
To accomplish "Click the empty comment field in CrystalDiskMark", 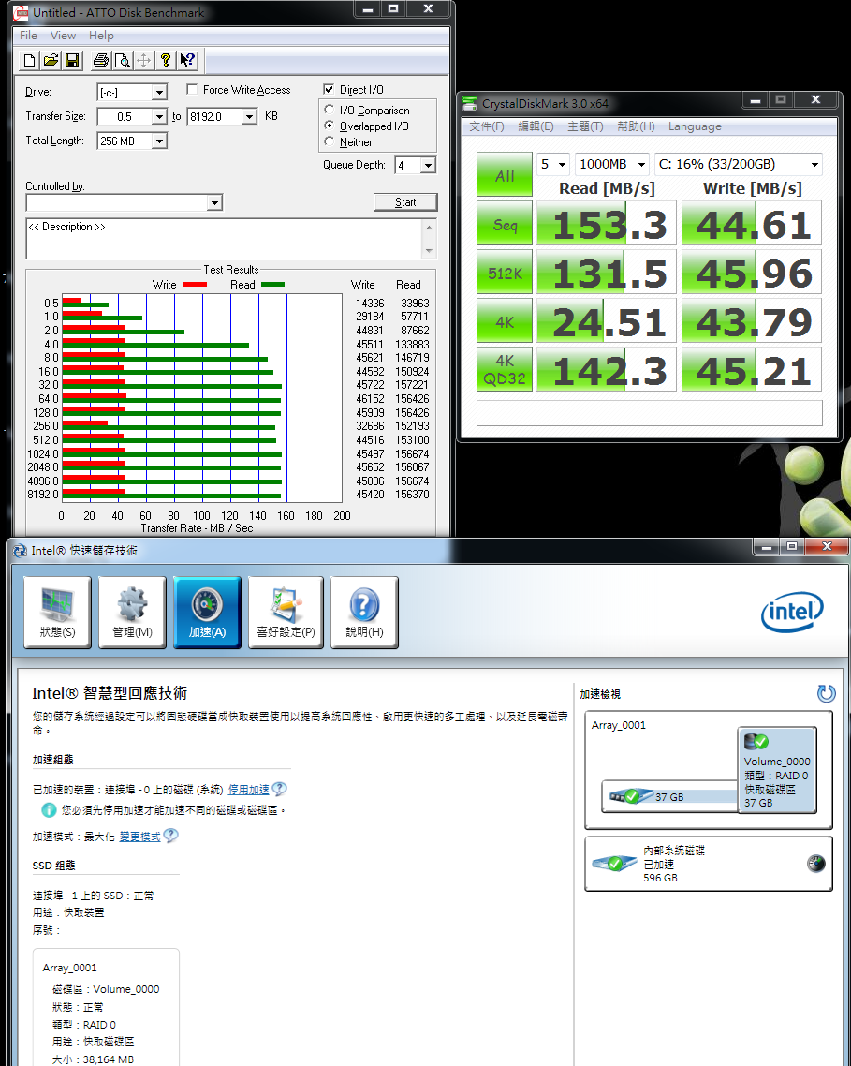I will point(649,413).
